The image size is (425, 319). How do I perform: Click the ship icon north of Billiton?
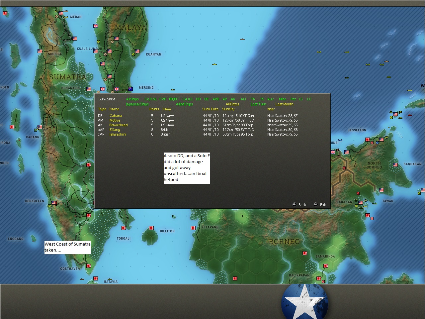[x=173, y=217]
